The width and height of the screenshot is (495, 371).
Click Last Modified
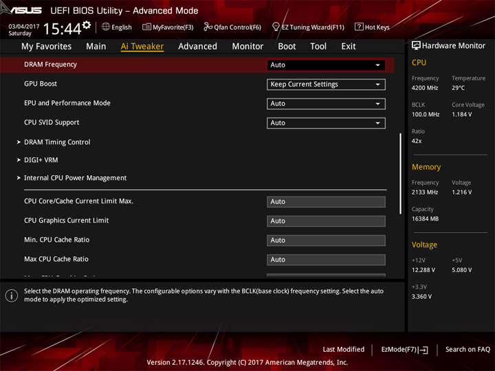344,349
